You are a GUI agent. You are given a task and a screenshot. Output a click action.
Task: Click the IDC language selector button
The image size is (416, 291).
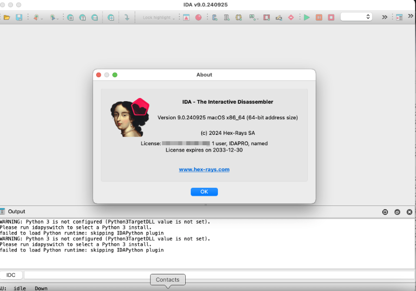pos(11,275)
